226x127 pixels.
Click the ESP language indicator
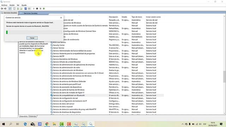tap(204, 124)
